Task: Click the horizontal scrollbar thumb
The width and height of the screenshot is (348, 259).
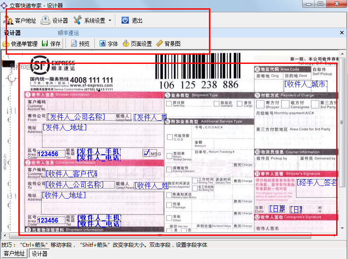Action: tap(160, 235)
